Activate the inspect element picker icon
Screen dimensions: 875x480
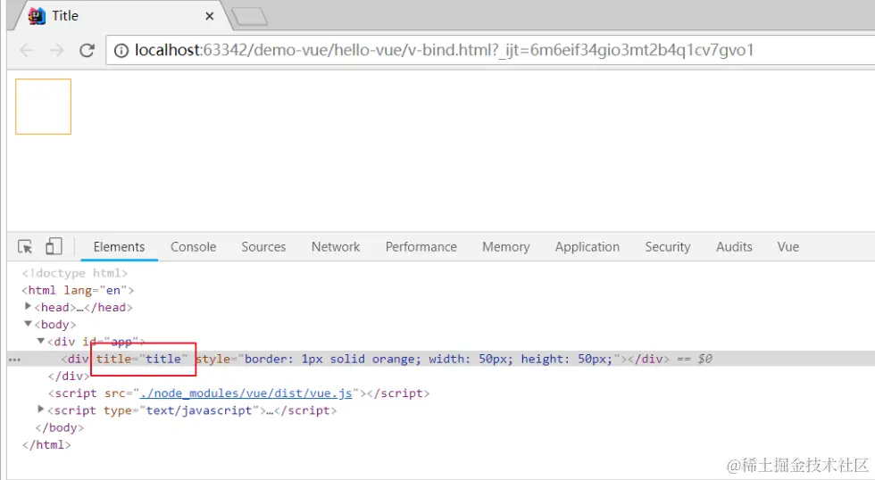point(25,246)
